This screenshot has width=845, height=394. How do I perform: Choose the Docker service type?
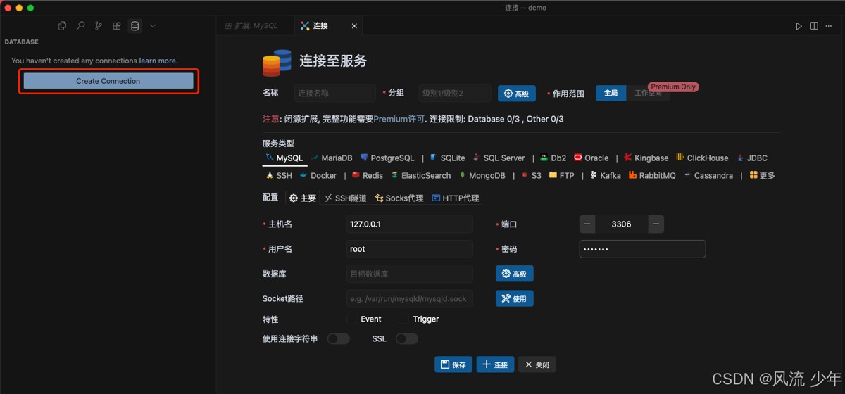[318, 176]
